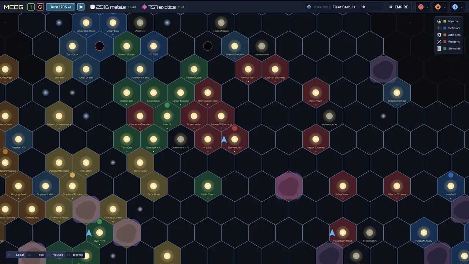Select the blue fleet arrow near Sarven XIV
The width and height of the screenshot is (469, 264).
coord(224,140)
